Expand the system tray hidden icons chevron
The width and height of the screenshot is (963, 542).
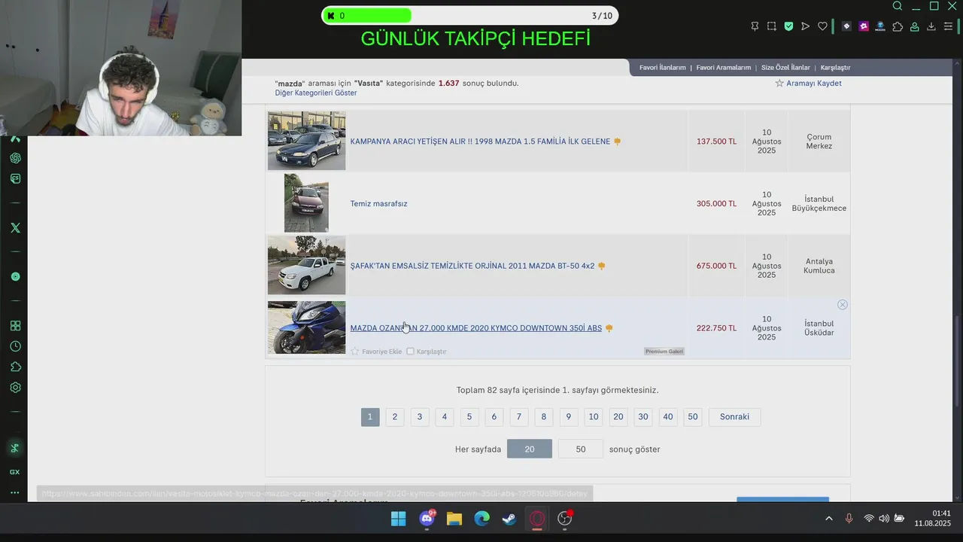coord(829,519)
